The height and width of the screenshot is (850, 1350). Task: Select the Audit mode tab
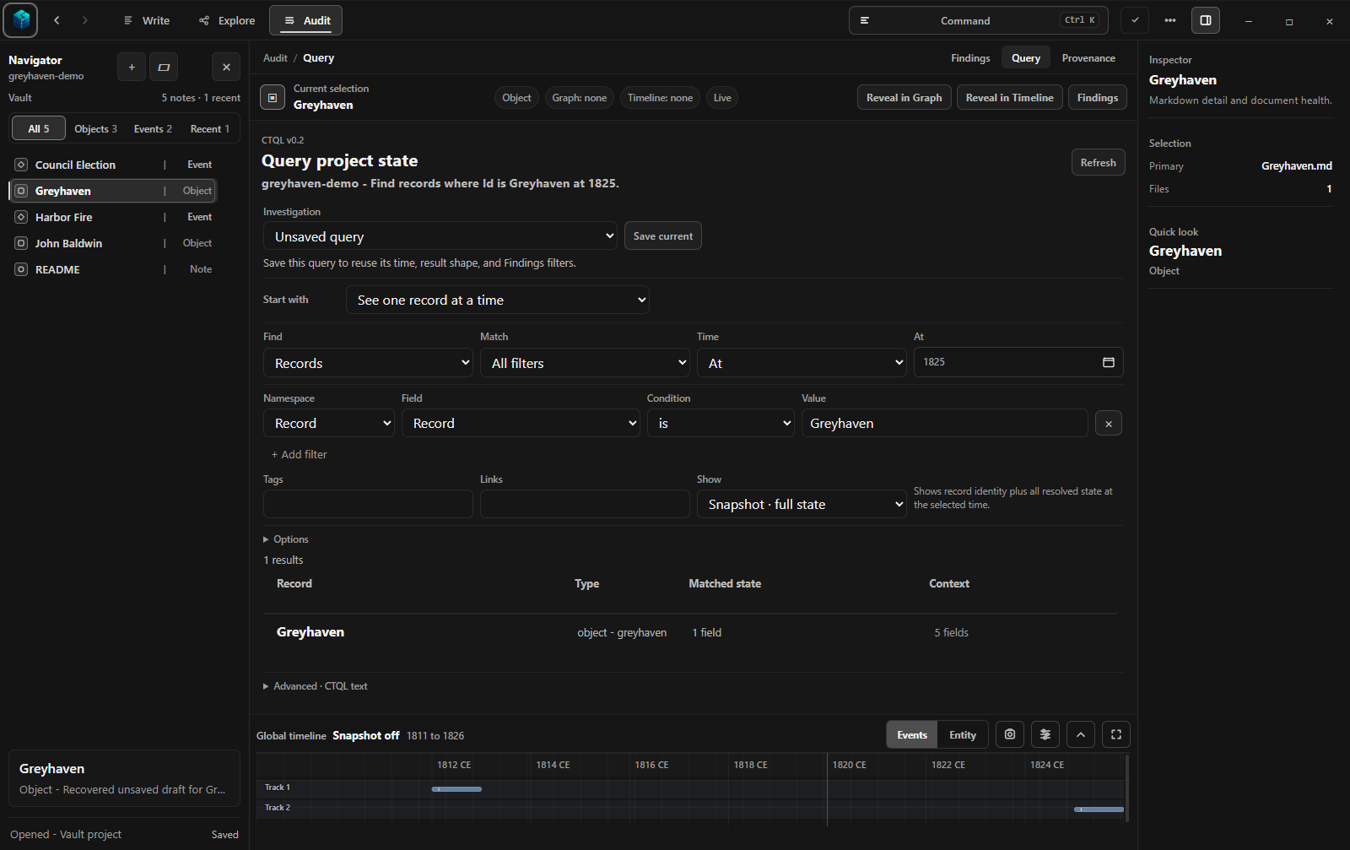pos(306,20)
